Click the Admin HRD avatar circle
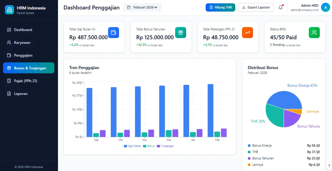The height and width of the screenshot is (171, 332). tap(326, 8)
